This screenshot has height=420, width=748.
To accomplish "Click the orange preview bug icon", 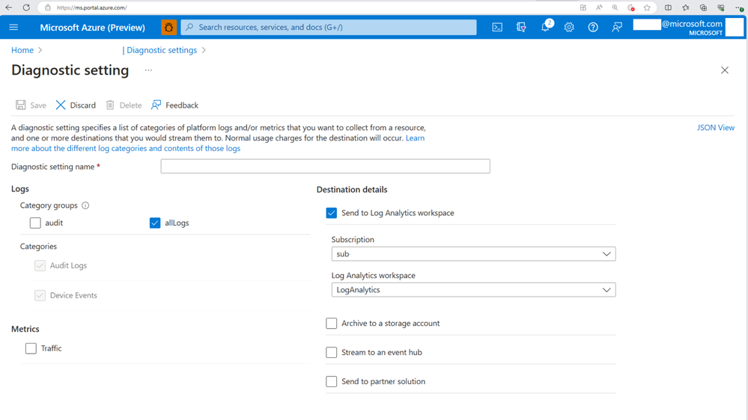I will pos(168,27).
